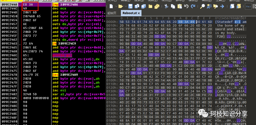Click the Save As icon
Image resolution: width=256 pixels, height=125 pixels.
click(137, 6)
